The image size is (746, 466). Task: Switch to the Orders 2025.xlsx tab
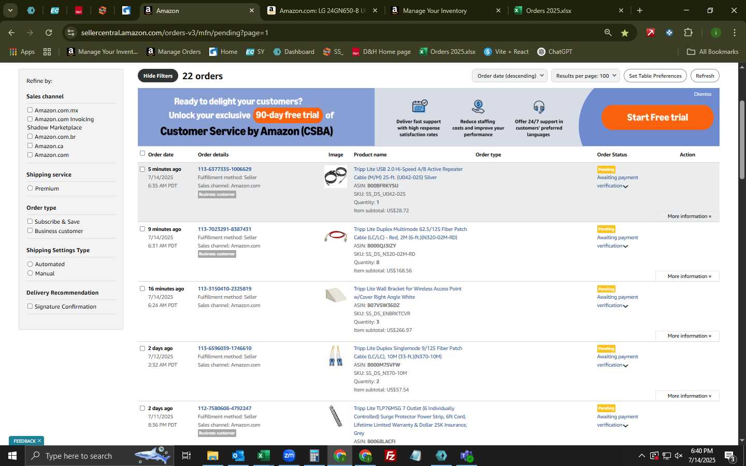pyautogui.click(x=568, y=10)
